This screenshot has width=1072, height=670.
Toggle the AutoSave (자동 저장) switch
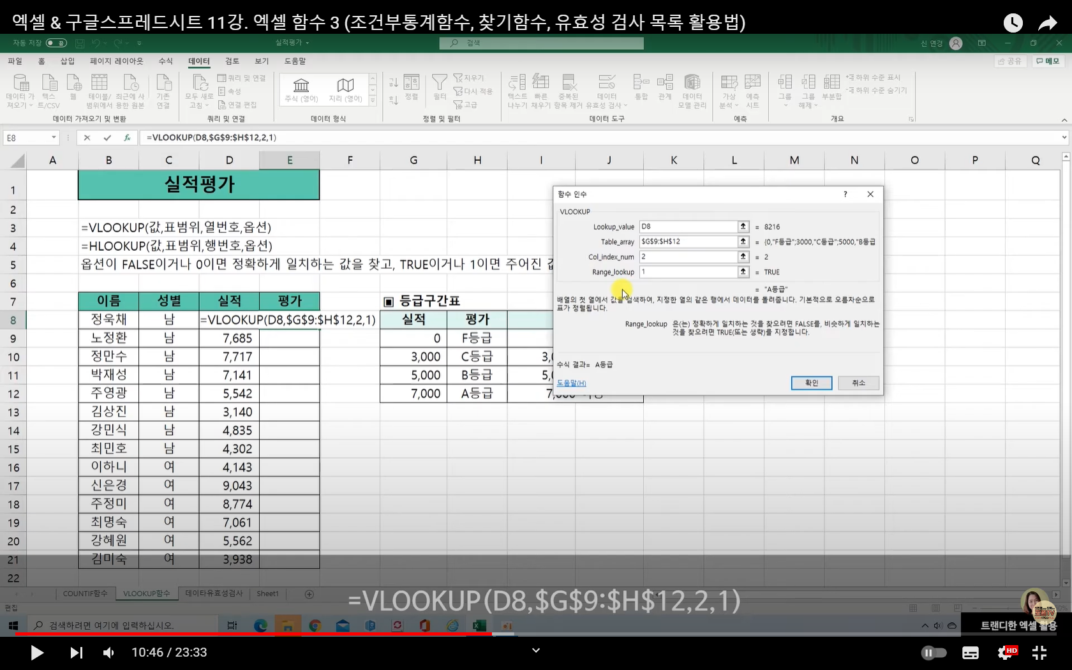point(57,43)
